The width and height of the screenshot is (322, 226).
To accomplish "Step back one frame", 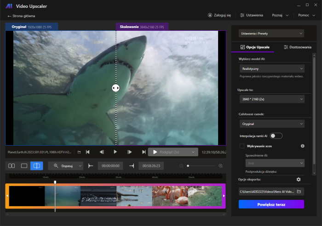I will pos(102,152).
